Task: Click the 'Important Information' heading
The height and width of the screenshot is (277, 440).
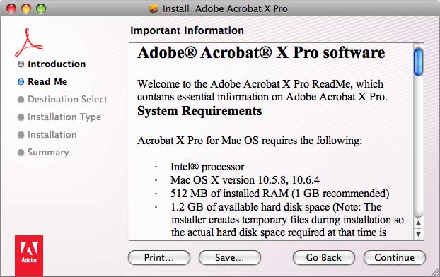Action: (187, 30)
